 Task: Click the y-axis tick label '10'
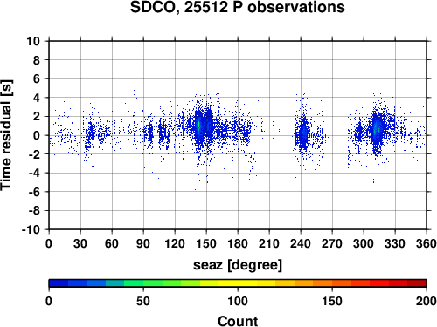click(x=33, y=41)
